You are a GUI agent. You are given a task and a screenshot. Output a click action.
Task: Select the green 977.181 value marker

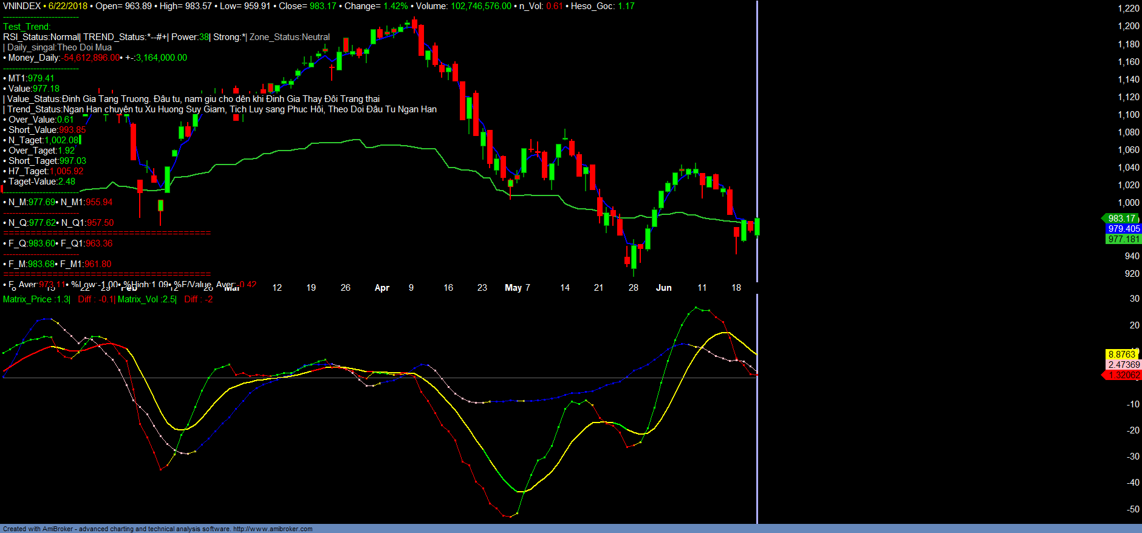tap(1123, 239)
